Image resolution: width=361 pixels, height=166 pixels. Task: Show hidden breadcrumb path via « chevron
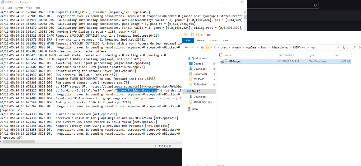click(x=211, y=48)
